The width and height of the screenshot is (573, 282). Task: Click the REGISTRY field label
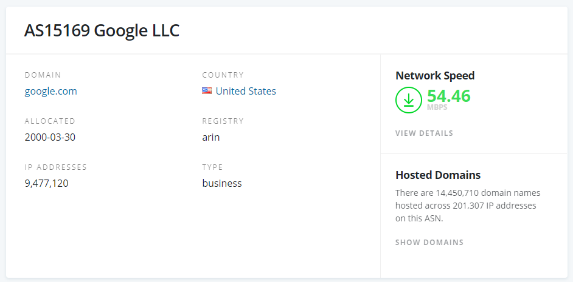click(x=223, y=121)
